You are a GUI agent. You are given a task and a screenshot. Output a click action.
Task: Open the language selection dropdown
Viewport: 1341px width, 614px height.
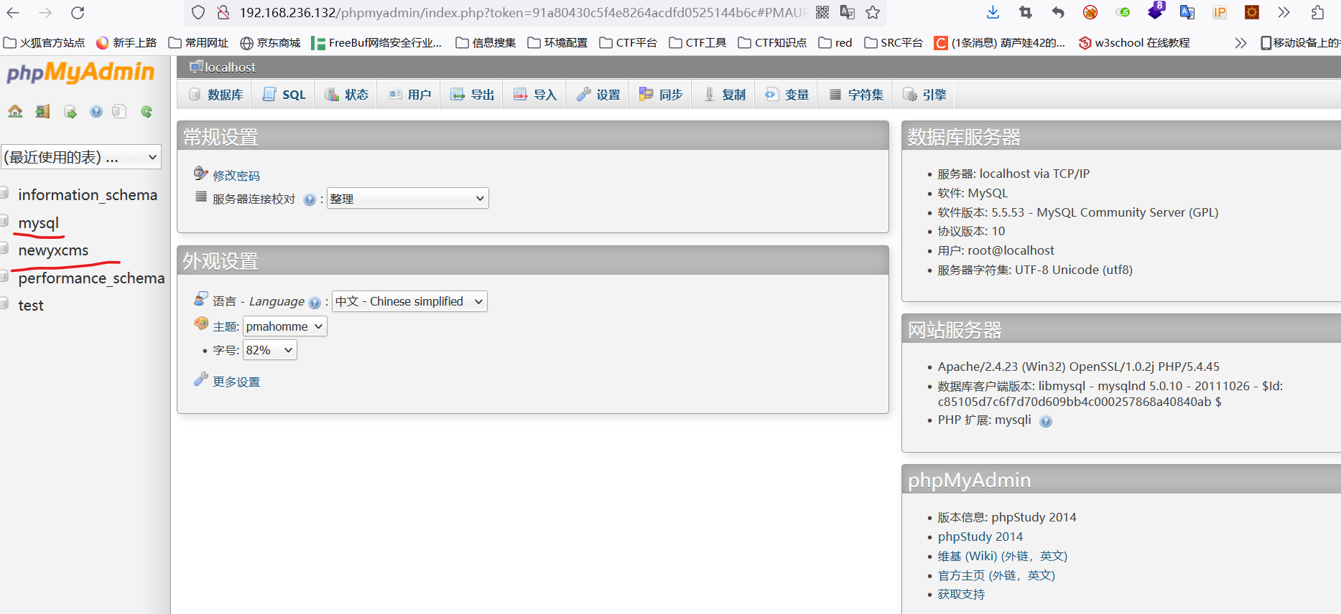click(409, 301)
